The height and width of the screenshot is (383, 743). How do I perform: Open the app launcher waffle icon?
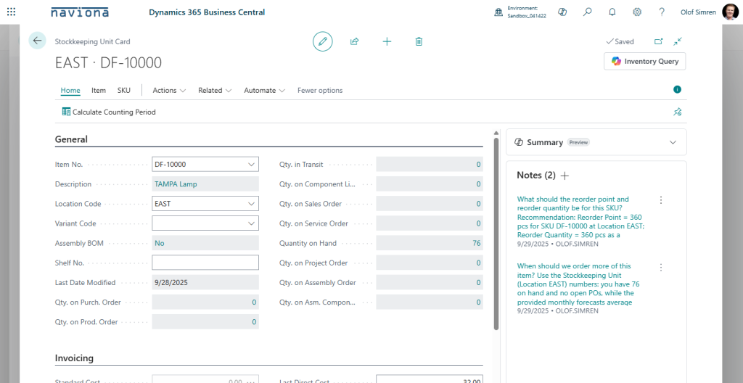click(x=11, y=12)
